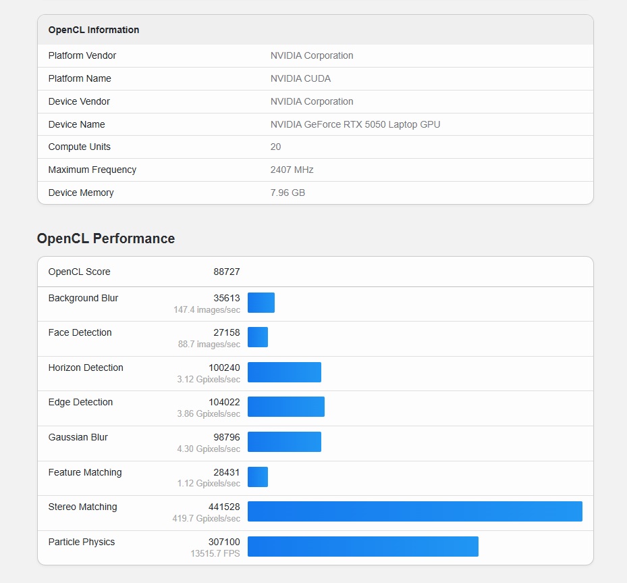
Task: Select the "Feature Matching" test name
Action: (x=85, y=473)
